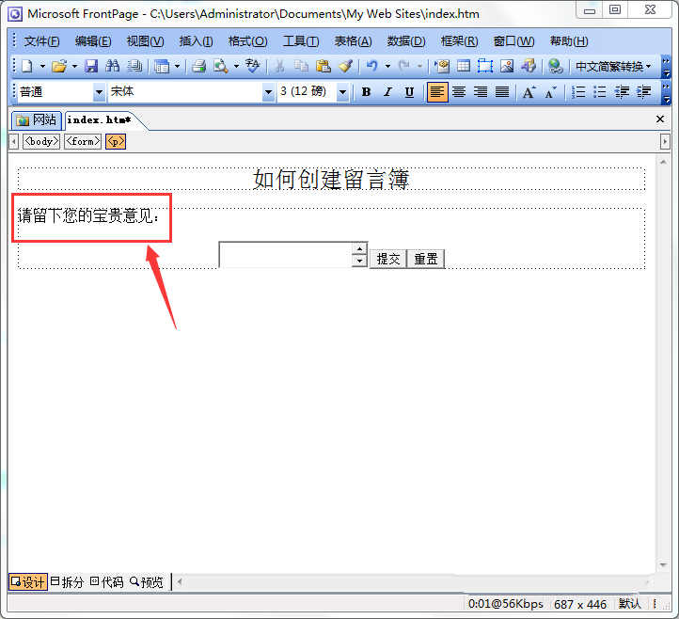Open the Drawing toolbar icon

click(529, 66)
